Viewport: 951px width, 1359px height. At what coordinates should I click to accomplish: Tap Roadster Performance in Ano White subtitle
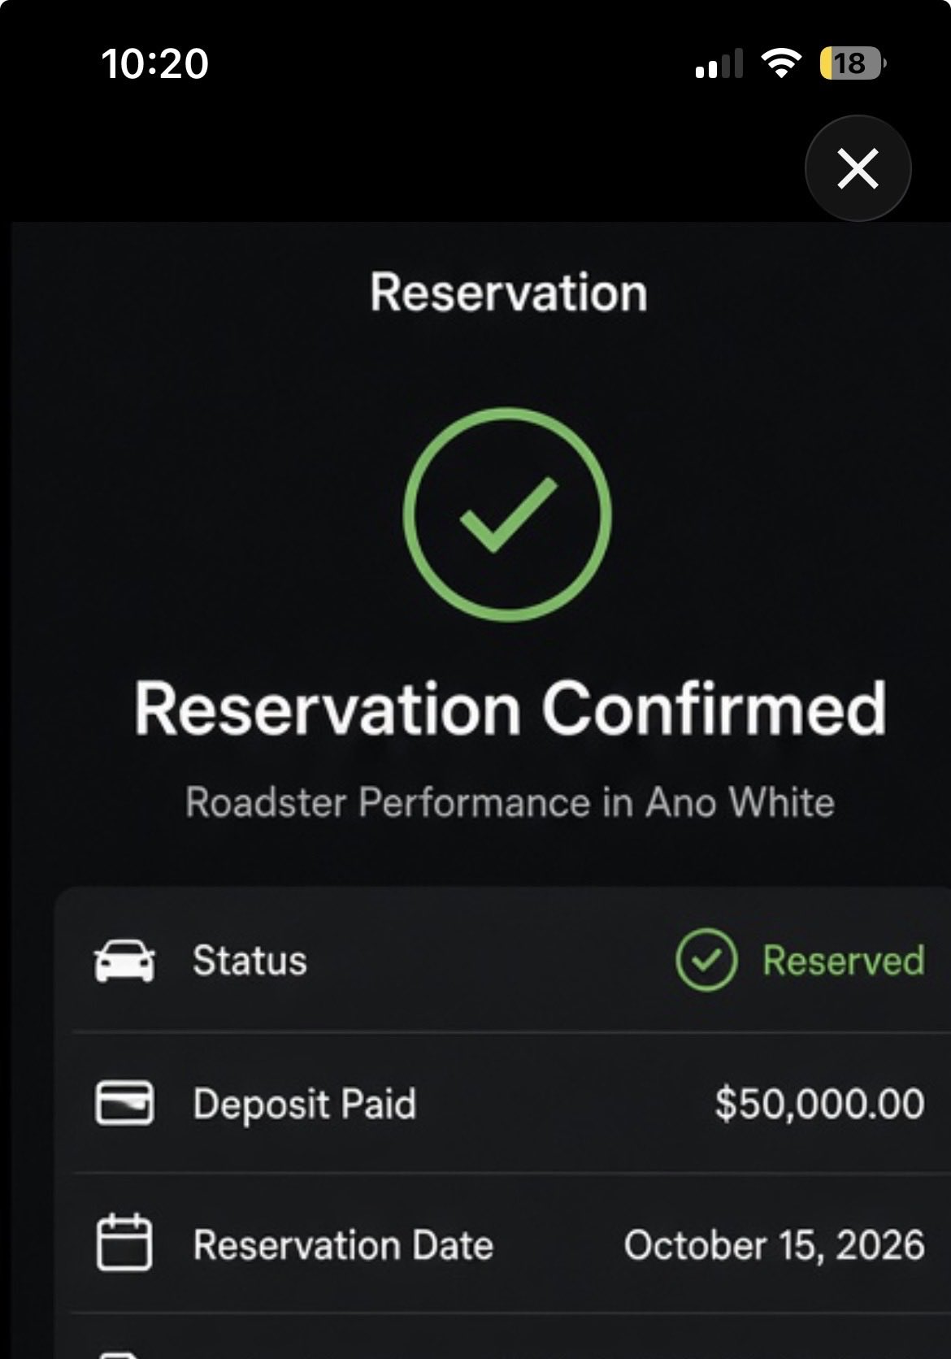pyautogui.click(x=510, y=802)
